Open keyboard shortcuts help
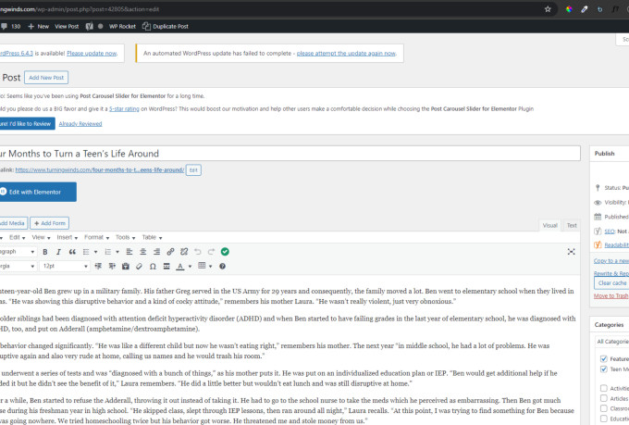Image resolution: width=629 pixels, height=425 pixels. coord(222,267)
